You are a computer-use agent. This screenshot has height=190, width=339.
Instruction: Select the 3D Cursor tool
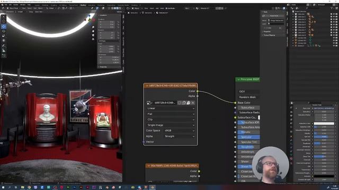(x=4, y=21)
